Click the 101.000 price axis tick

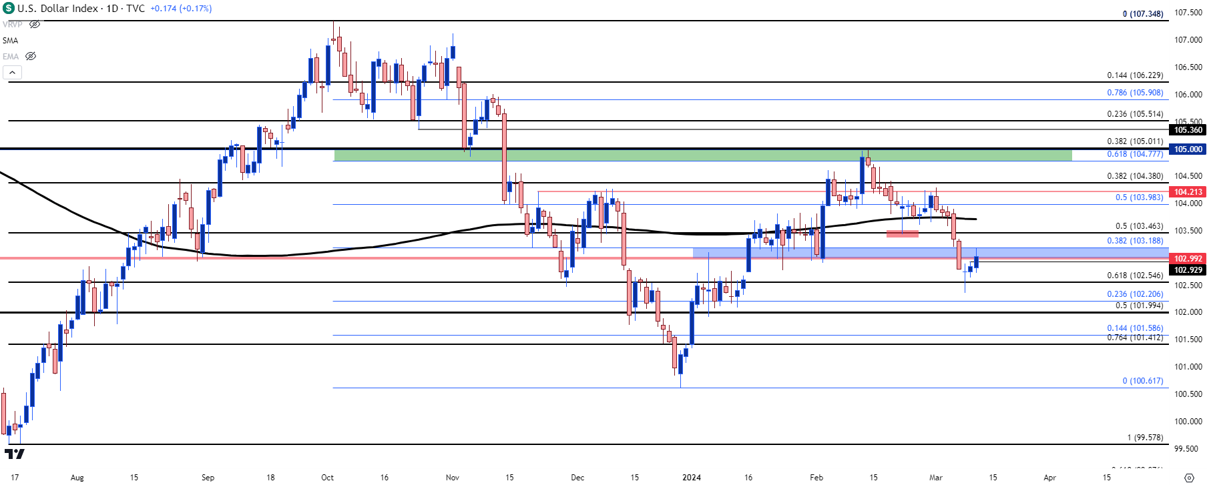tap(1188, 367)
